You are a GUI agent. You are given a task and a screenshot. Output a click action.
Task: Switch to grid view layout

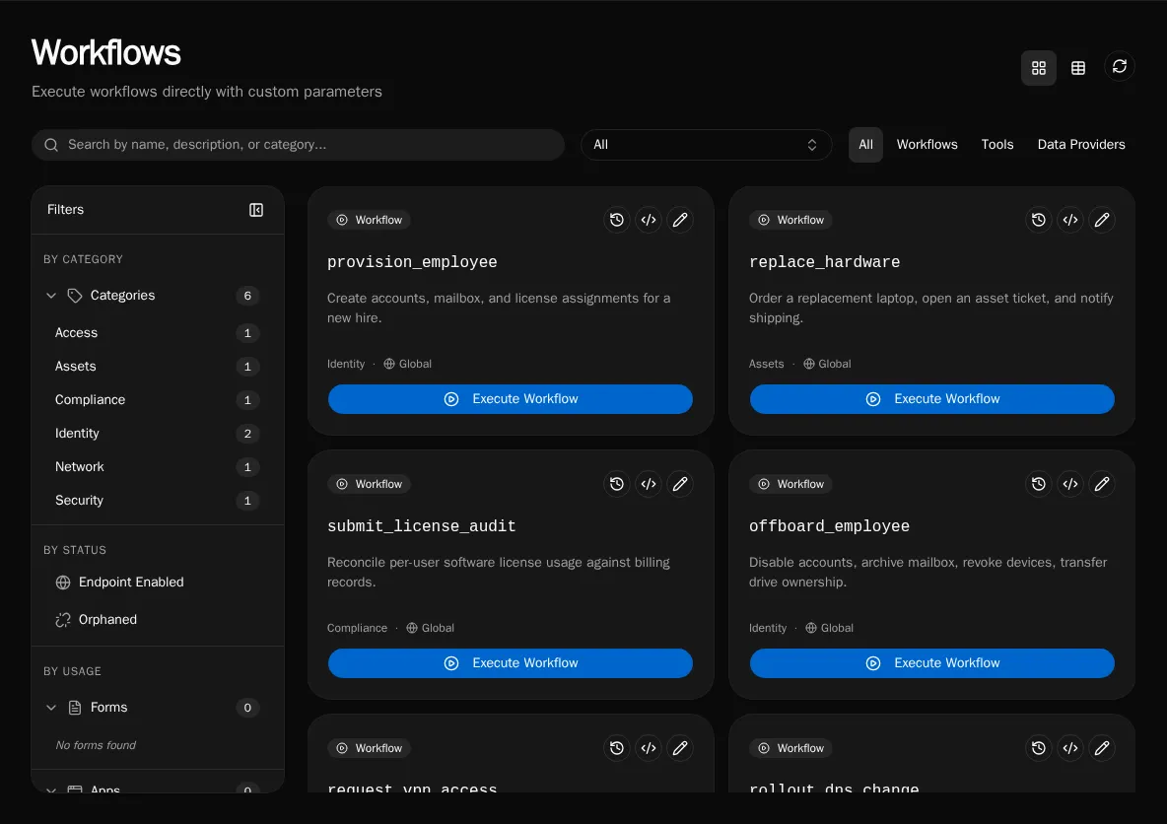[1038, 68]
